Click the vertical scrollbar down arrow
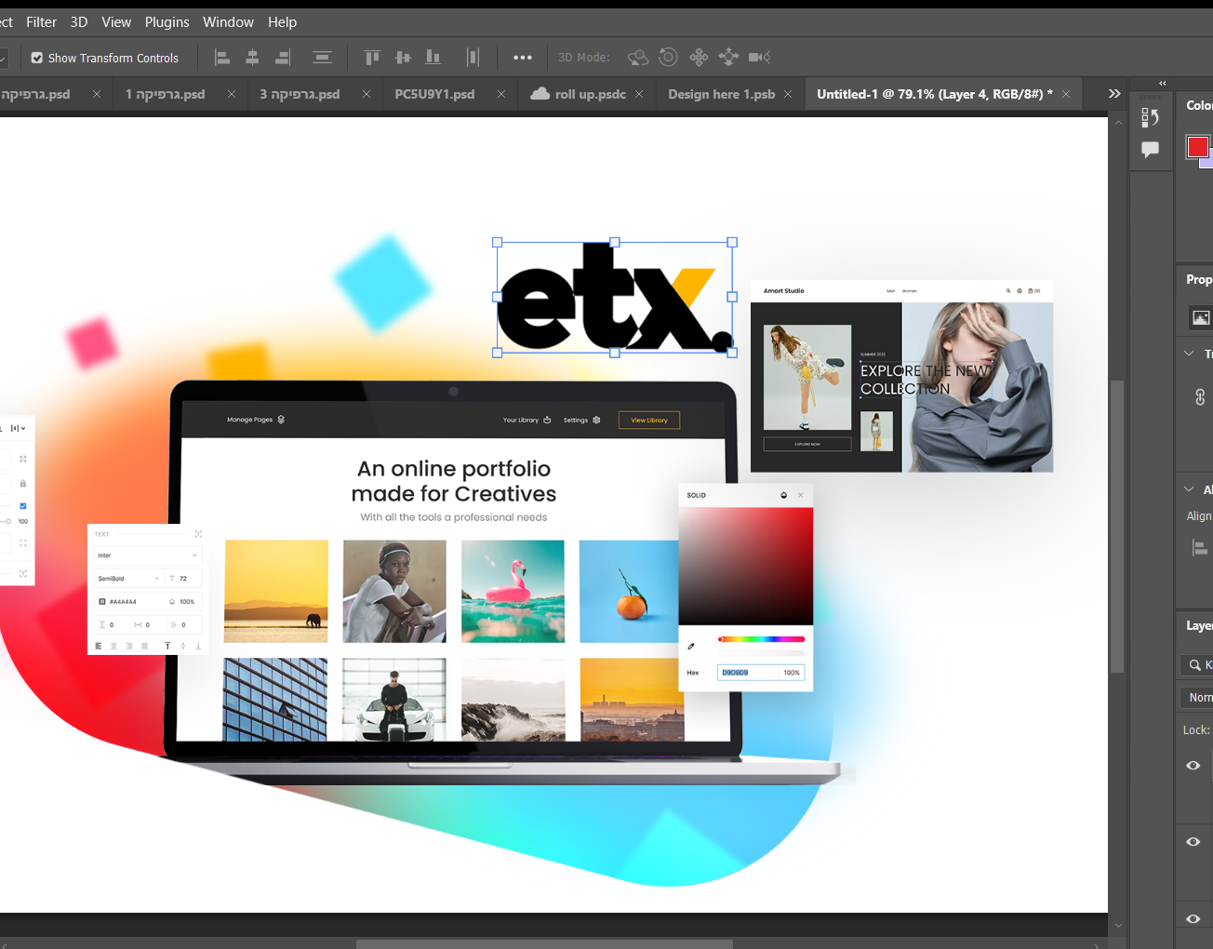 pyautogui.click(x=1117, y=926)
